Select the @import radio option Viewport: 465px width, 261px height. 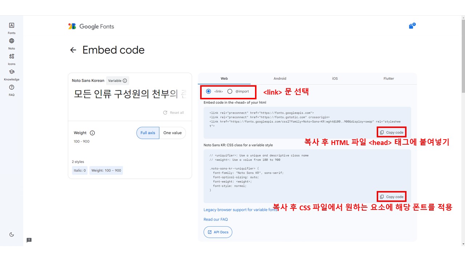[230, 91]
